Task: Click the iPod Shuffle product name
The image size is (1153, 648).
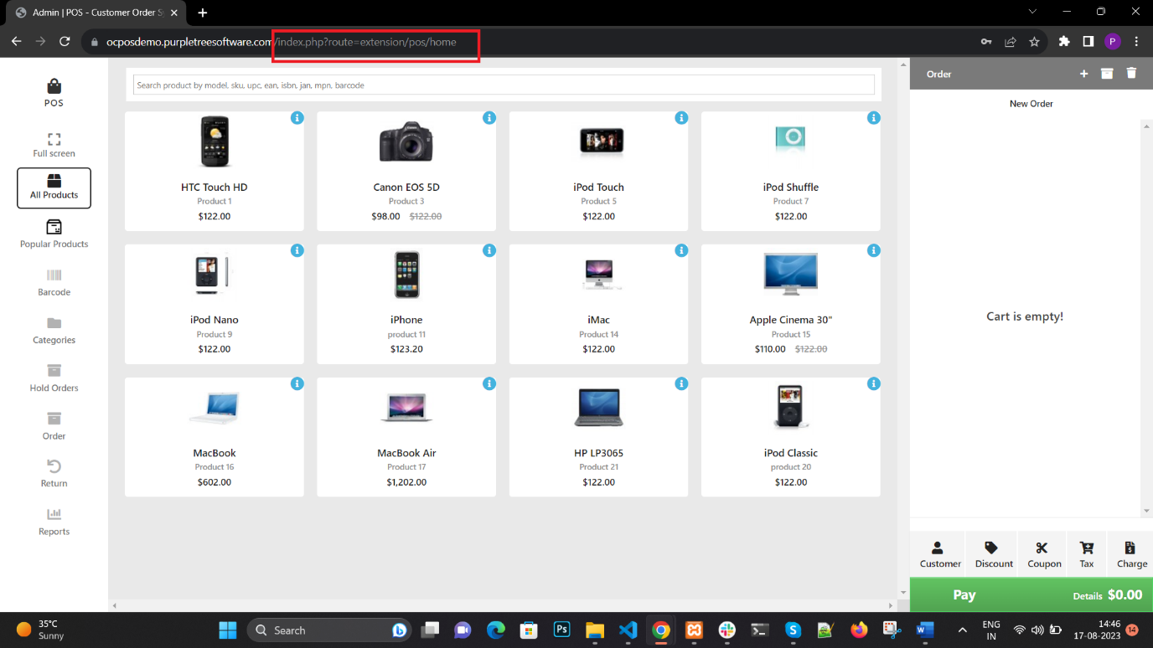Action: [791, 188]
